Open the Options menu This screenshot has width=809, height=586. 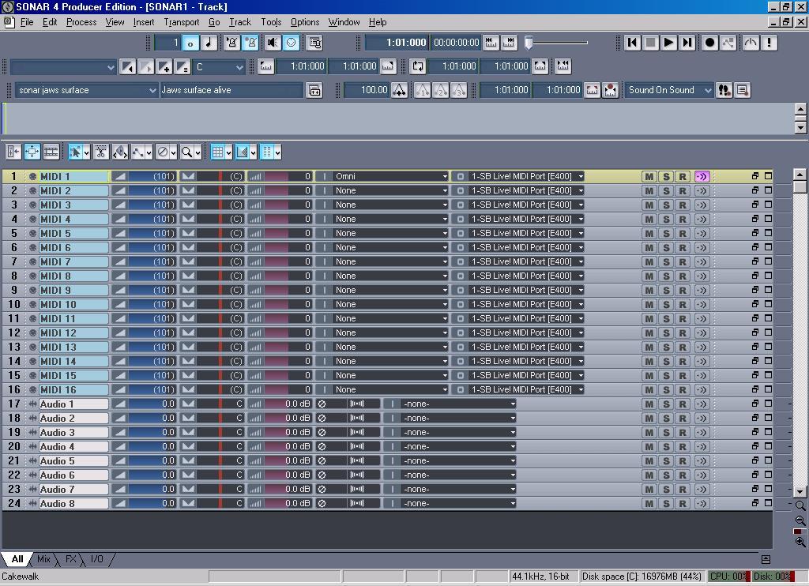pyautogui.click(x=305, y=22)
